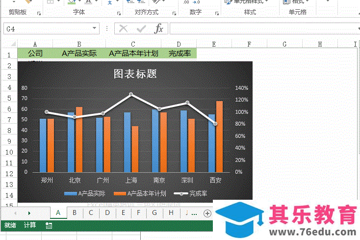Image resolution: width=360 pixels, height=240 pixels.
Task: Click the select-all corner triangle
Action: 13,44
